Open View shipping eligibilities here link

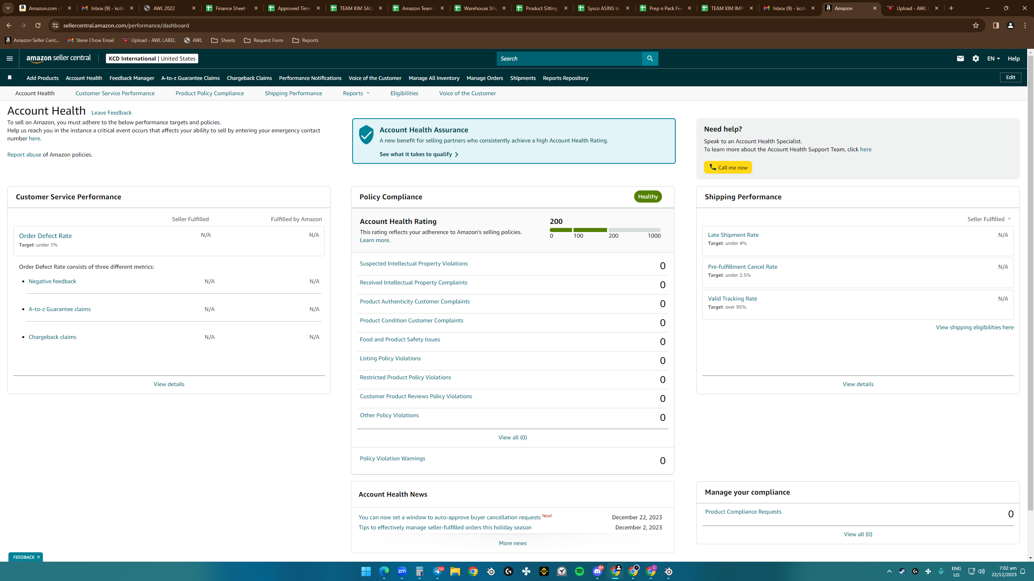(975, 327)
